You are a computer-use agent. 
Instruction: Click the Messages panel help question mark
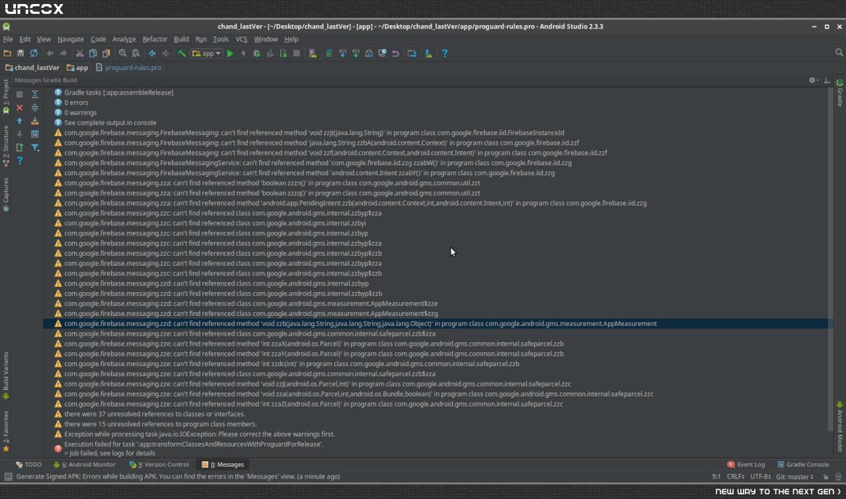tap(19, 161)
